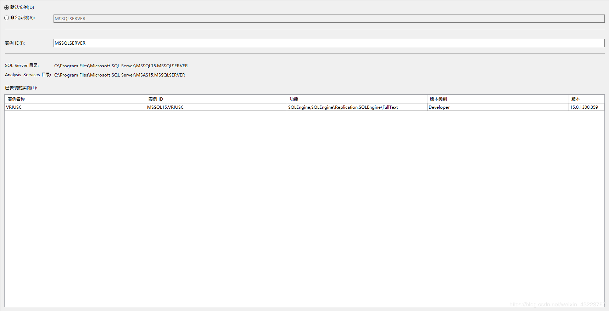Select the MSSQL15.VRIUSC instance ID cell
The width and height of the screenshot is (609, 311).
[x=216, y=107]
